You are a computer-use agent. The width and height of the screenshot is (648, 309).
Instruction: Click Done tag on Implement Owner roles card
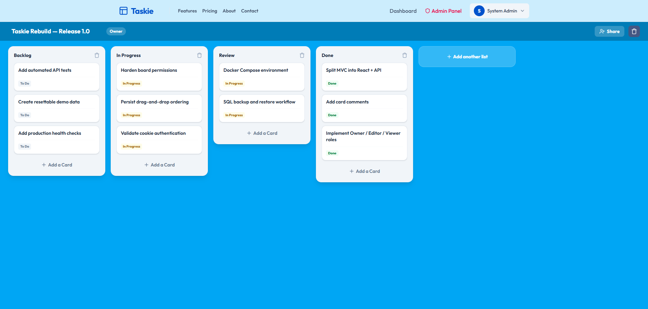(332, 153)
